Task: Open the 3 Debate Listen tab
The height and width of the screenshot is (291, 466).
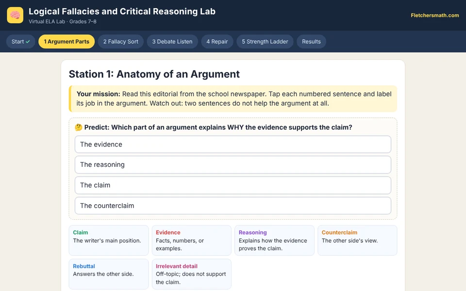Action: point(172,42)
